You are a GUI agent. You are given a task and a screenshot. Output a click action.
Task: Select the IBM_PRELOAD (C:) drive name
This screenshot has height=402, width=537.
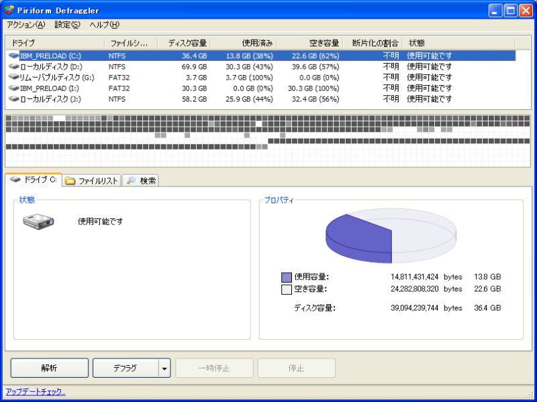[50, 56]
